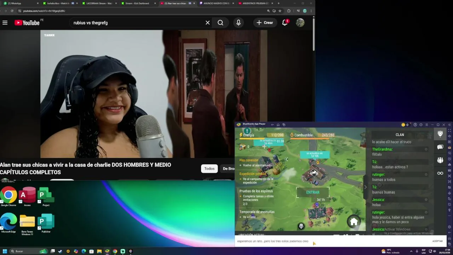Click the Crear button on YouTube
The height and width of the screenshot is (255, 453).
(x=265, y=23)
